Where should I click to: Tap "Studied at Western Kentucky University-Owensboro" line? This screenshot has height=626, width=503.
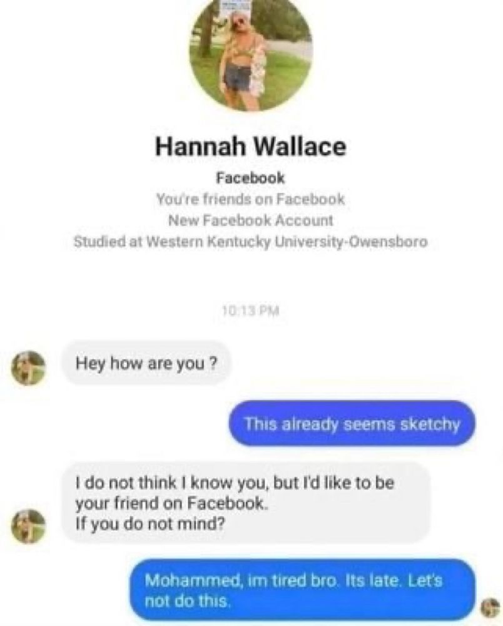click(250, 242)
